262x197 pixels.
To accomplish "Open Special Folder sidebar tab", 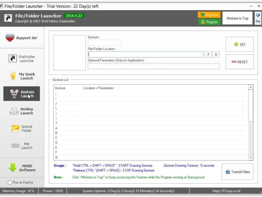I will (x=22, y=128).
